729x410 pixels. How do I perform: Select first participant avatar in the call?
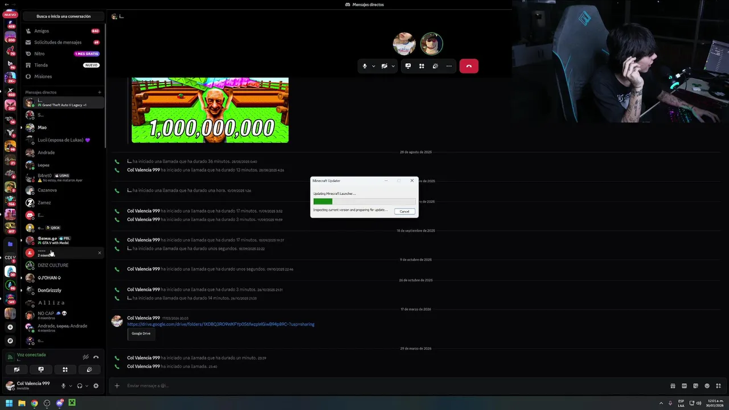click(404, 44)
